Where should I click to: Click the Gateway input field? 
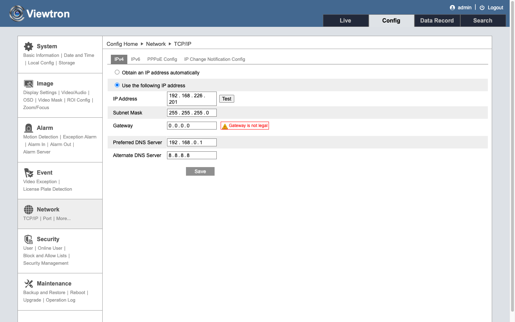192,126
